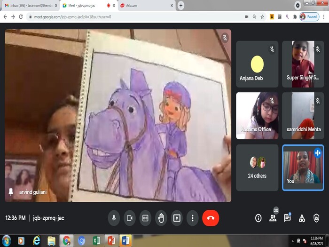329x247 pixels.
Task: Open the tab search dropdown arrow
Action: (298, 6)
